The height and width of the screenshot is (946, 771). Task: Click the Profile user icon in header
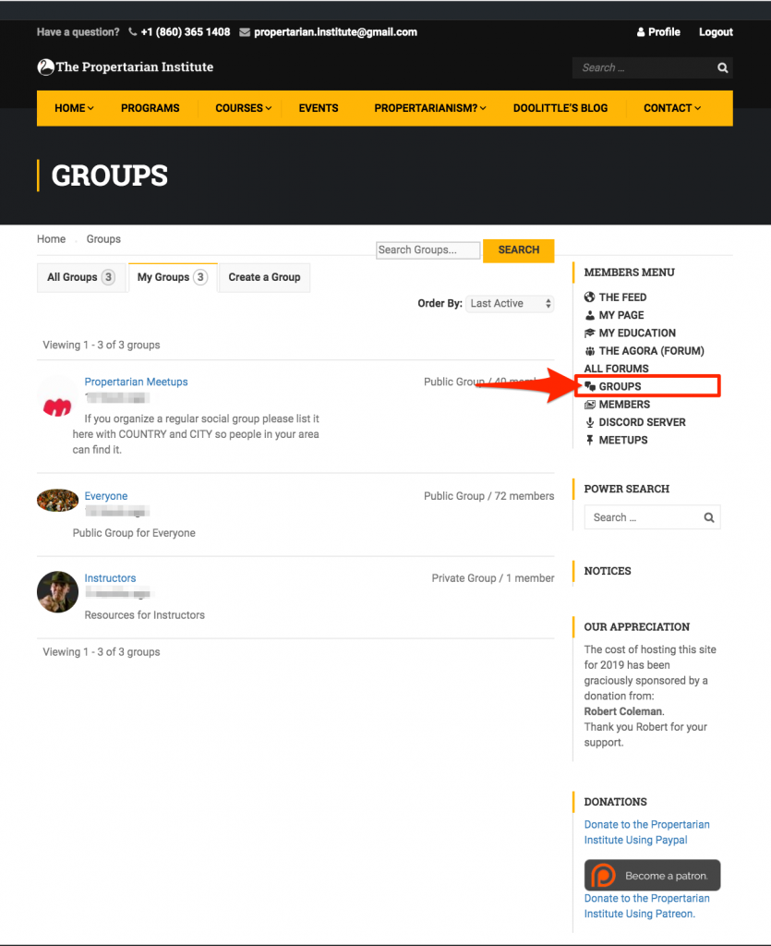[641, 32]
